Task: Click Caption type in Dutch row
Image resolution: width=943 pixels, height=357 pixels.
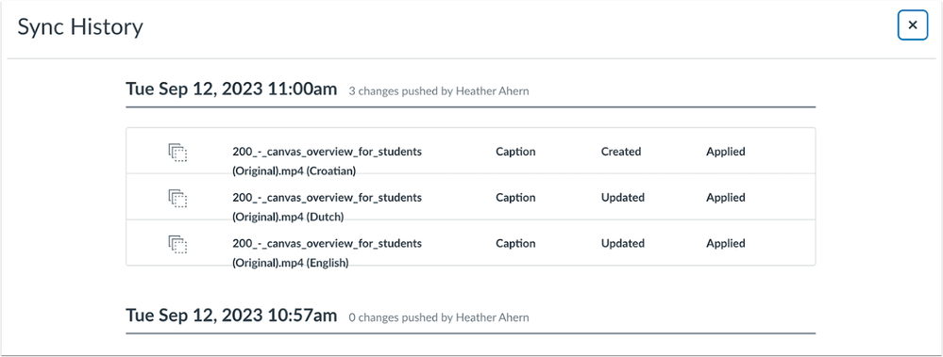Action: pyautogui.click(x=515, y=198)
